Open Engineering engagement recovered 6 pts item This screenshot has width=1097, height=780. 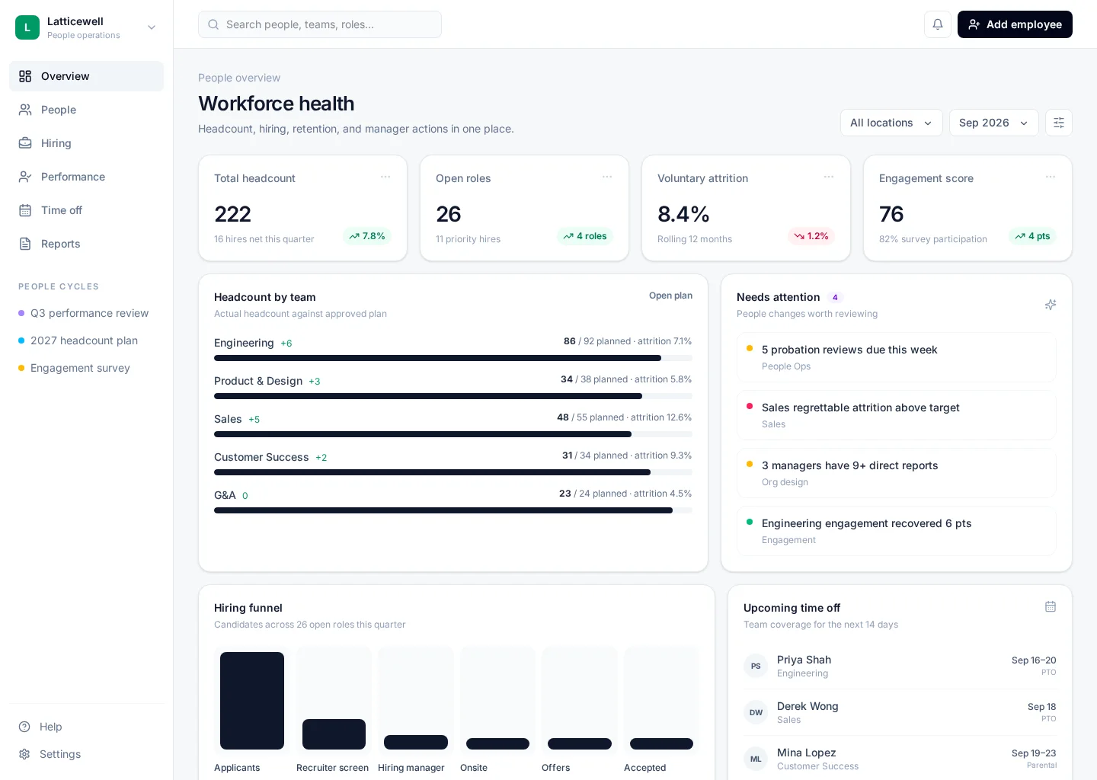(x=897, y=531)
